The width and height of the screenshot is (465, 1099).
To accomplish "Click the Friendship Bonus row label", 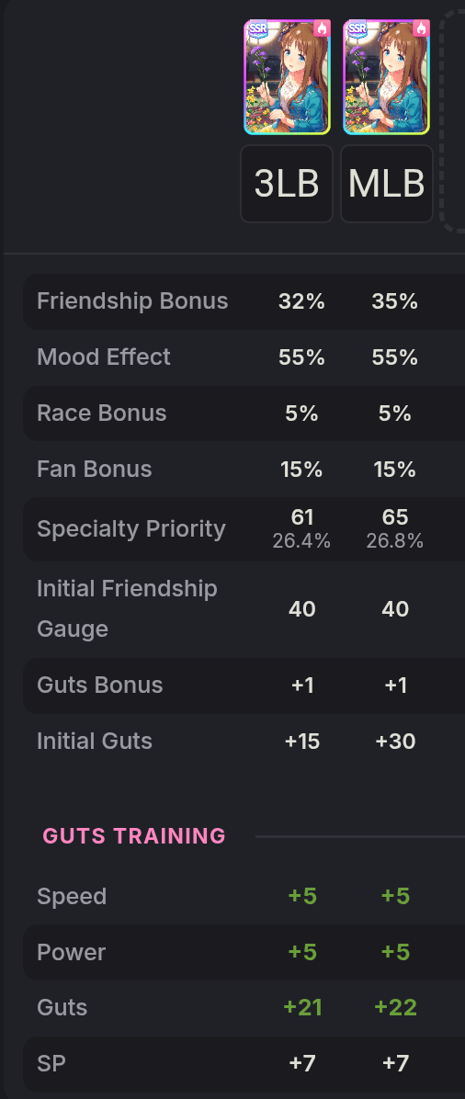I will pyautogui.click(x=132, y=301).
